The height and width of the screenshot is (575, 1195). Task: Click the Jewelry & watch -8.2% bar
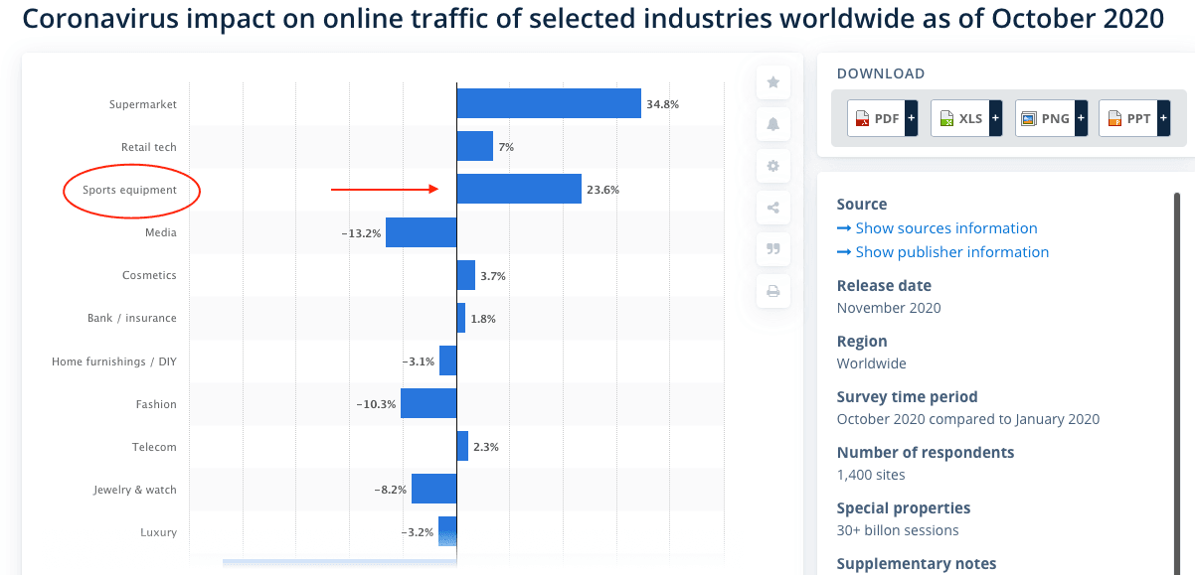click(x=433, y=489)
